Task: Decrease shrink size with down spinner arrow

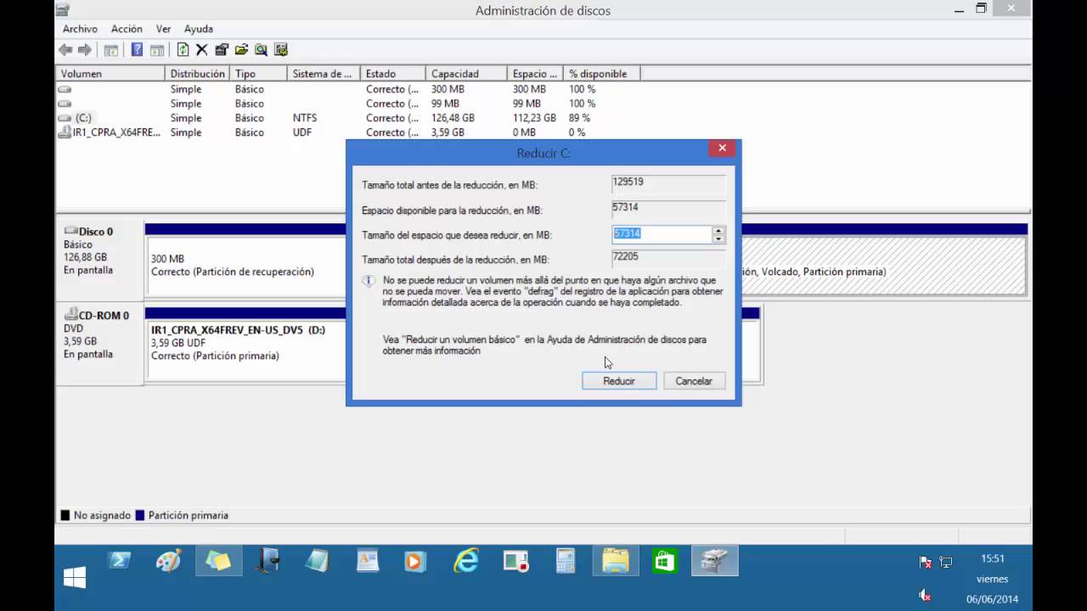Action: (x=718, y=238)
